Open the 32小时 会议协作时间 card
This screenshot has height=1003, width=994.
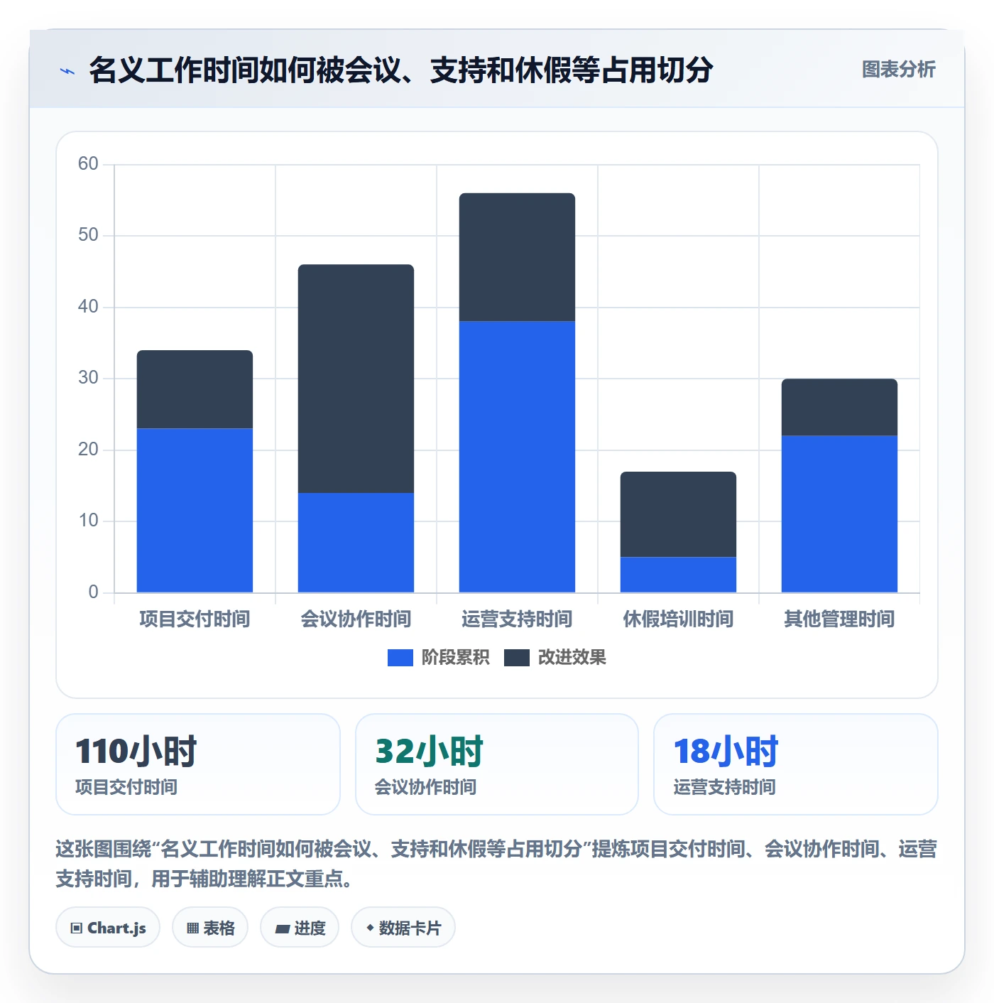click(497, 764)
